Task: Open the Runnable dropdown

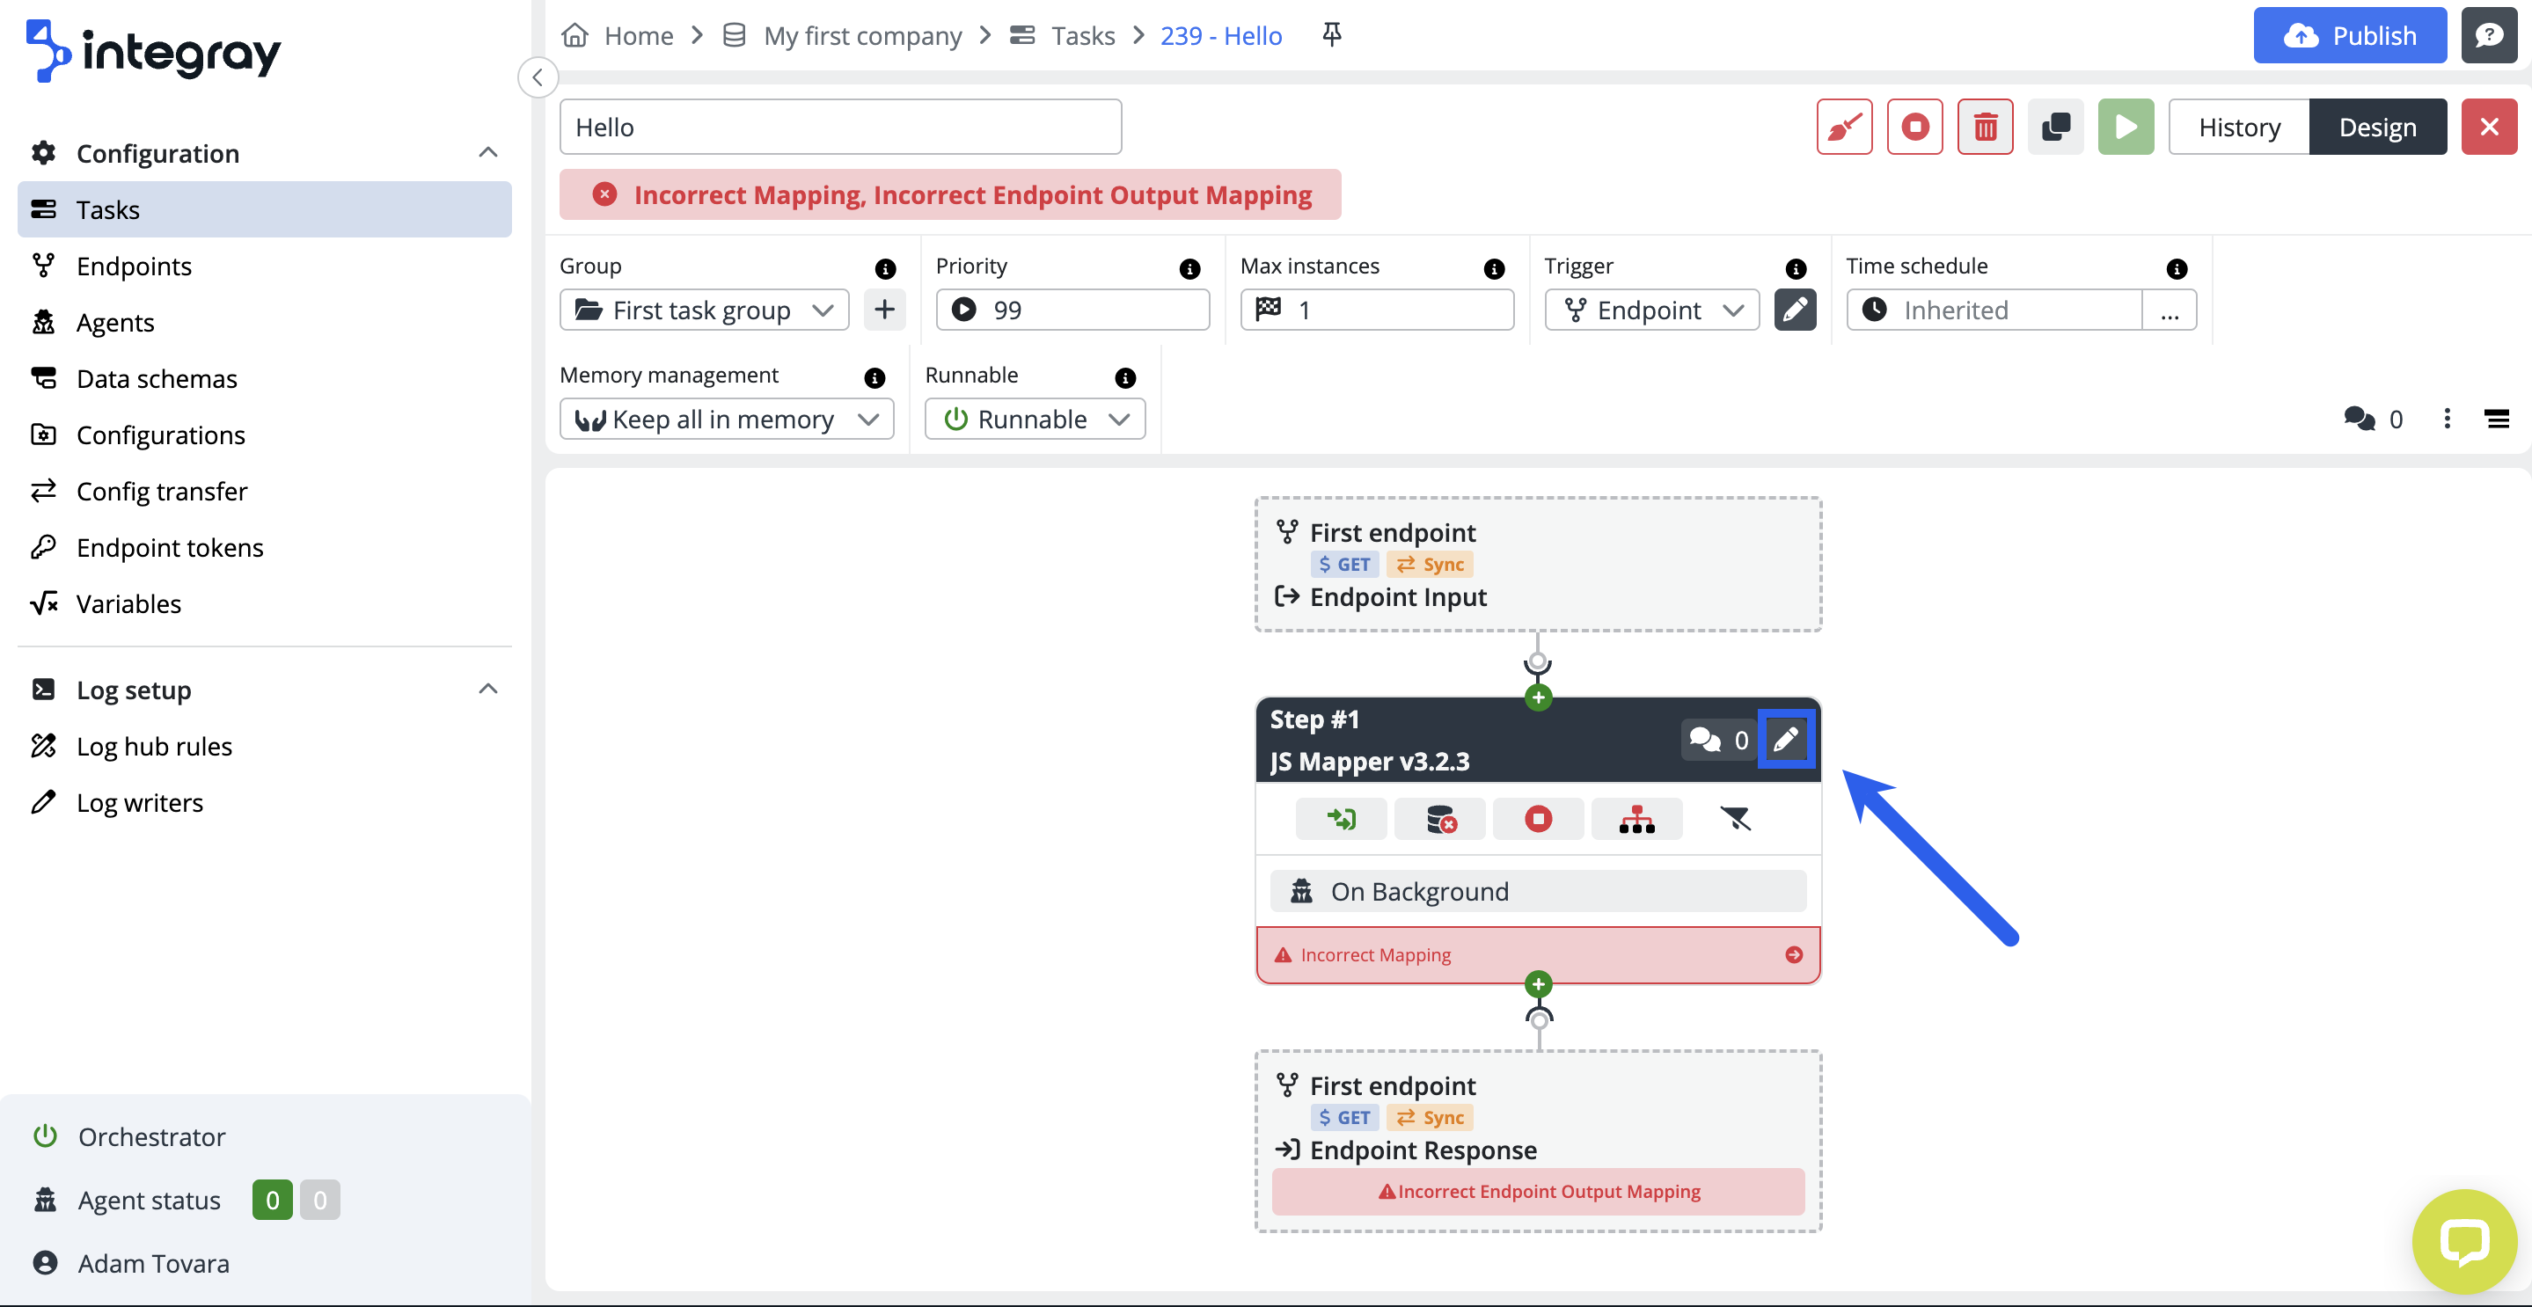Action: click(x=1034, y=419)
